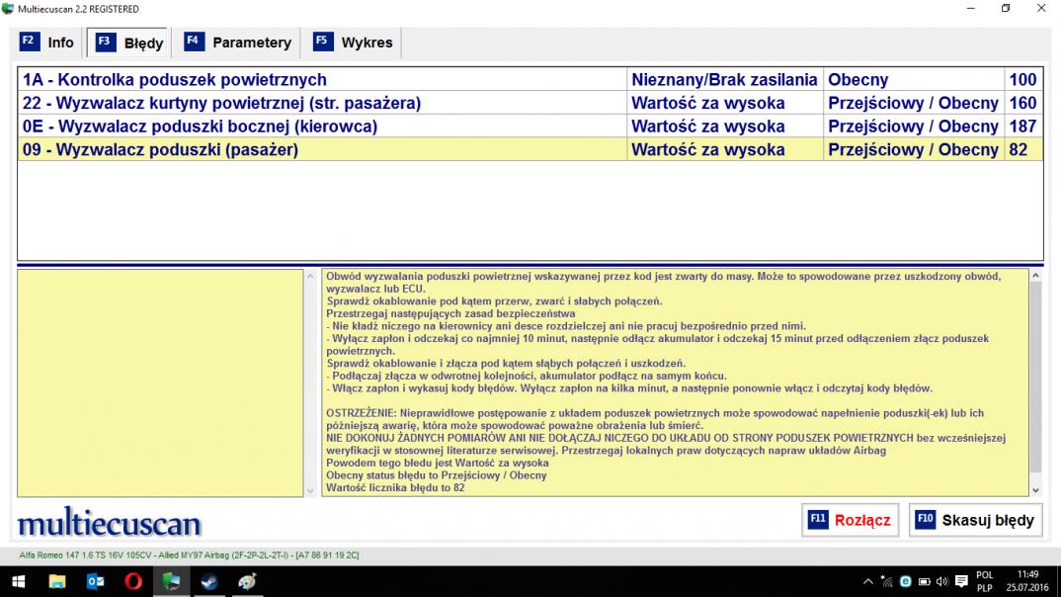This screenshot has height=597, width=1061.
Task: Click Przejściowy / Obecny in row 22
Action: pos(914,103)
